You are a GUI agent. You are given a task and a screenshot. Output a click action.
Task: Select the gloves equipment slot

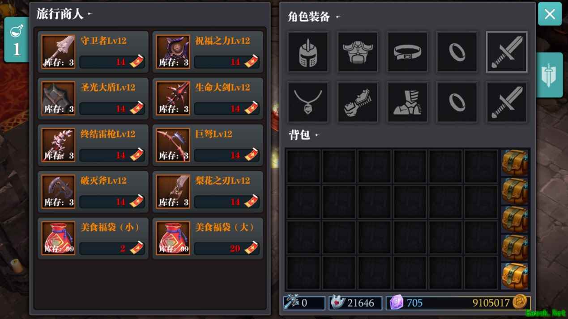coord(358,102)
